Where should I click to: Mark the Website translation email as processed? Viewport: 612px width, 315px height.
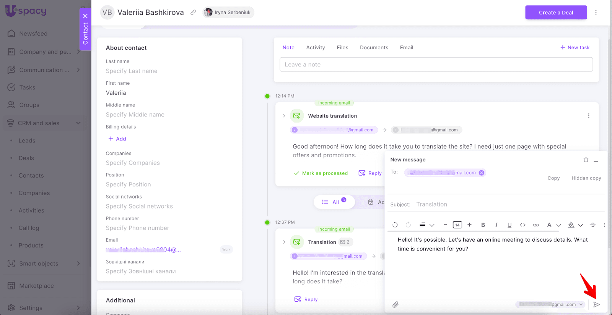321,173
